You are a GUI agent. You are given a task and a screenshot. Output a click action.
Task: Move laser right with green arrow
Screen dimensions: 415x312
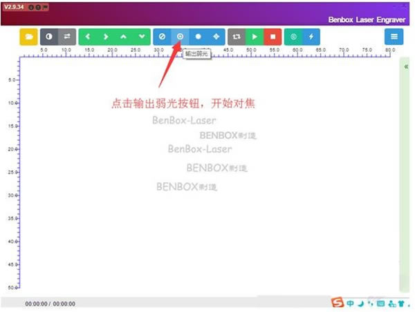point(106,37)
